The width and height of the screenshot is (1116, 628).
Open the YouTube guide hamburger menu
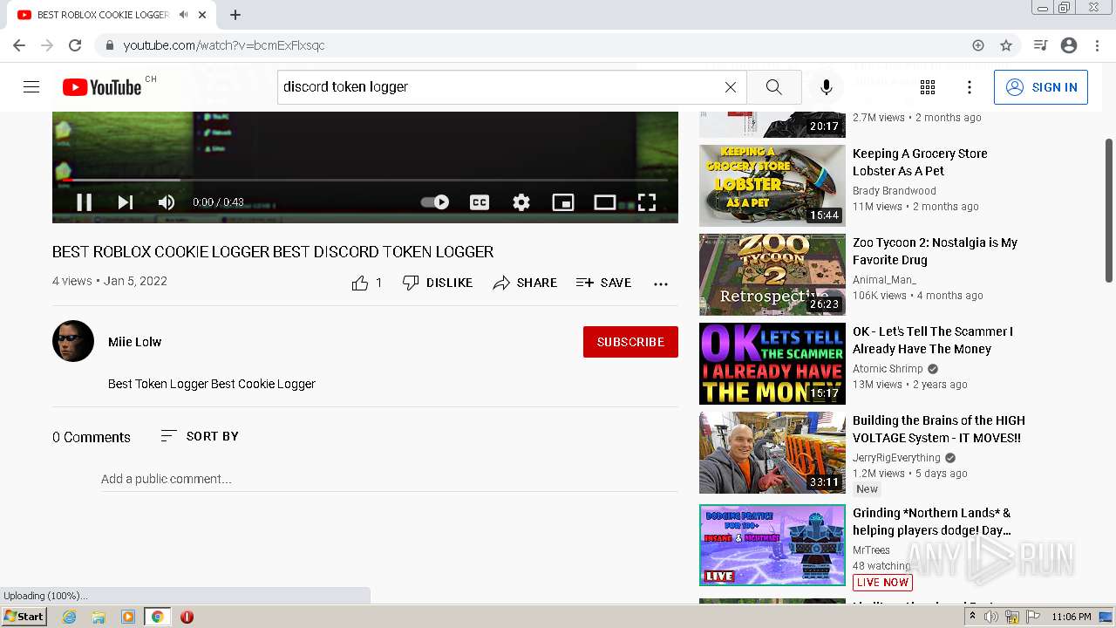pyautogui.click(x=31, y=87)
